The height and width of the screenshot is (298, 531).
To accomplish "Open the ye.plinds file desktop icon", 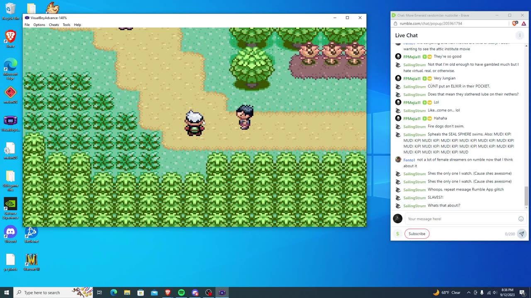I will 10,262.
